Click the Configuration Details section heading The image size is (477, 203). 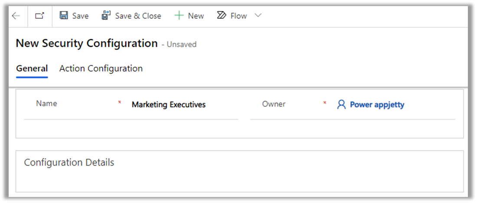[x=69, y=163]
